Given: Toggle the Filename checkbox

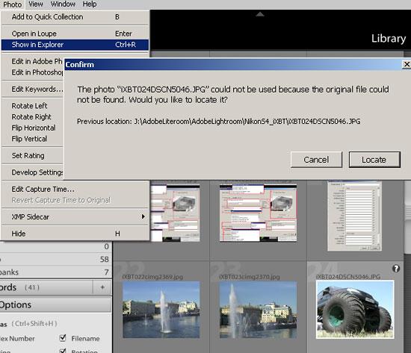Looking at the screenshot, I should 63,338.
